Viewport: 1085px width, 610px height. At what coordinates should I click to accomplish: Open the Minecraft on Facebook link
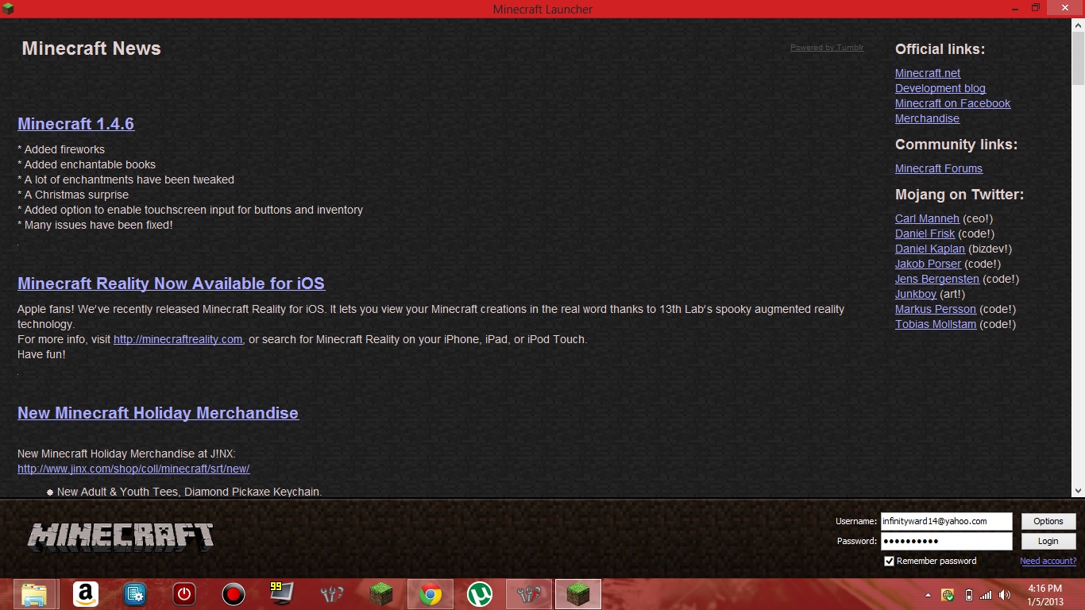tap(952, 103)
